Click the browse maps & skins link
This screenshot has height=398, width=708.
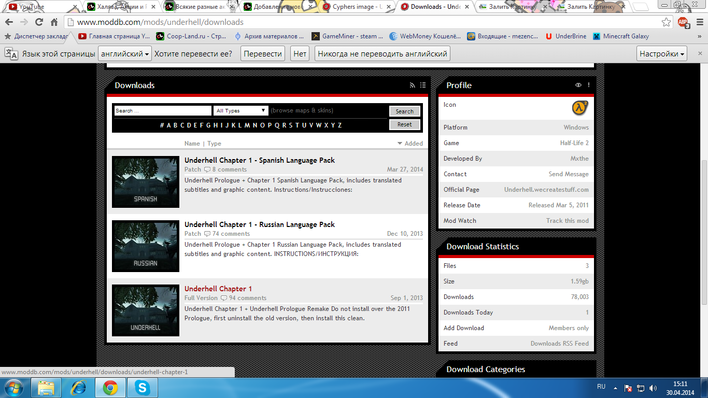(x=302, y=110)
